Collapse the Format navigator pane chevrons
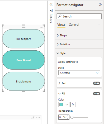The image size is (104, 124). (100, 5)
